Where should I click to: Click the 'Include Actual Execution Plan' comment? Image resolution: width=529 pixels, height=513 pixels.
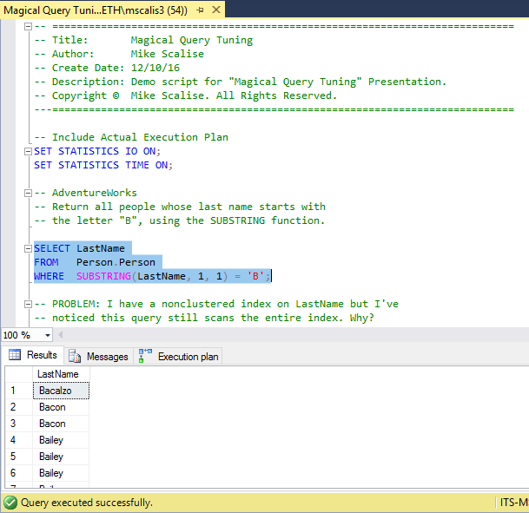click(x=131, y=137)
